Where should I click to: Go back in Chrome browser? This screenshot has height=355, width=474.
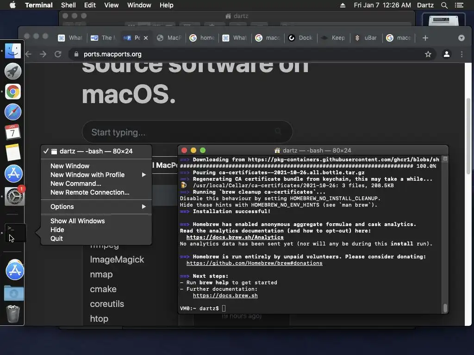(x=28, y=54)
